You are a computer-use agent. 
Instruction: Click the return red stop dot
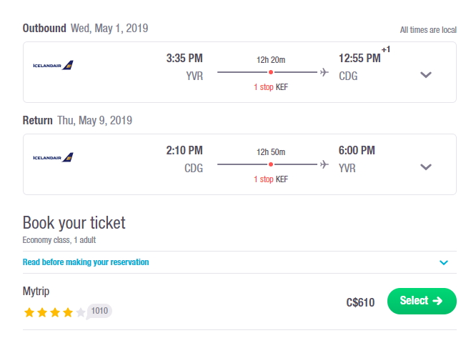[x=271, y=164]
